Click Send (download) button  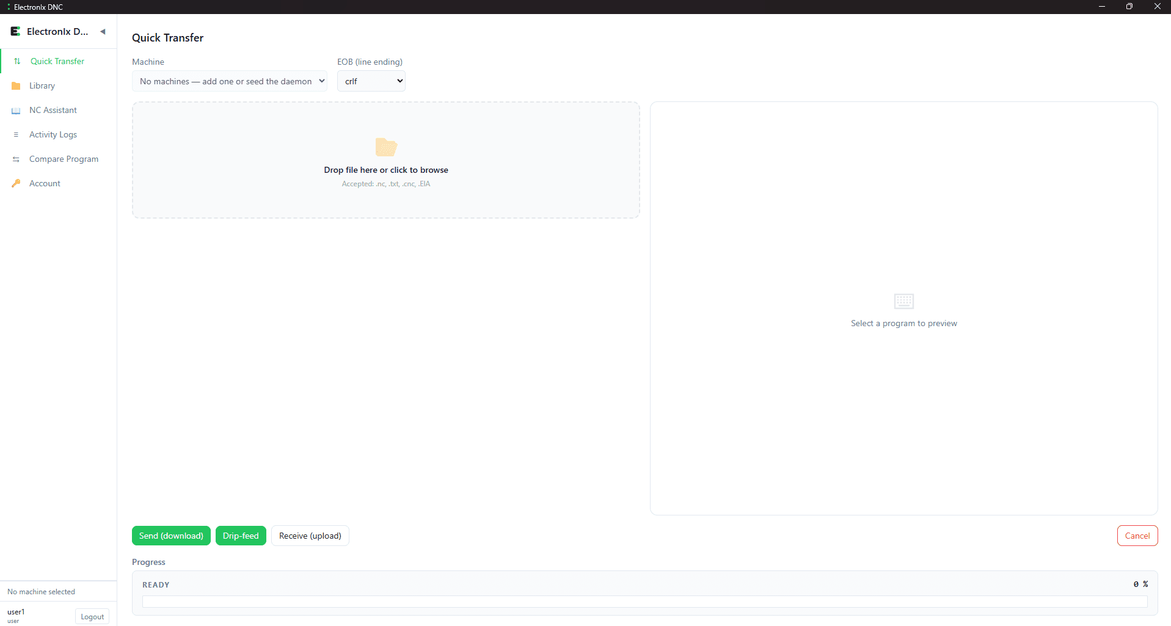pos(171,536)
